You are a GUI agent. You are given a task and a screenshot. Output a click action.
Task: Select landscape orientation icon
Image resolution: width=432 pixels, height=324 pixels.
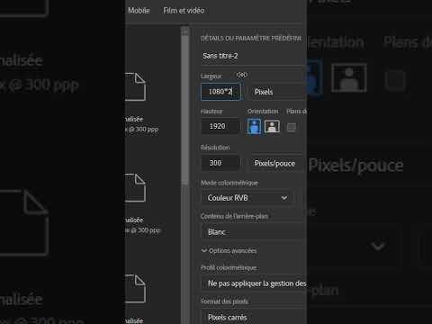click(272, 127)
